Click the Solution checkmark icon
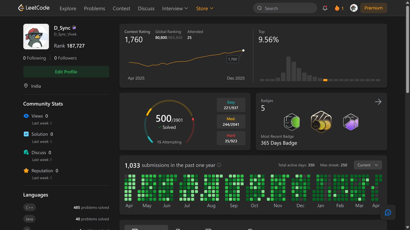This screenshot has width=410, height=230. click(x=27, y=134)
